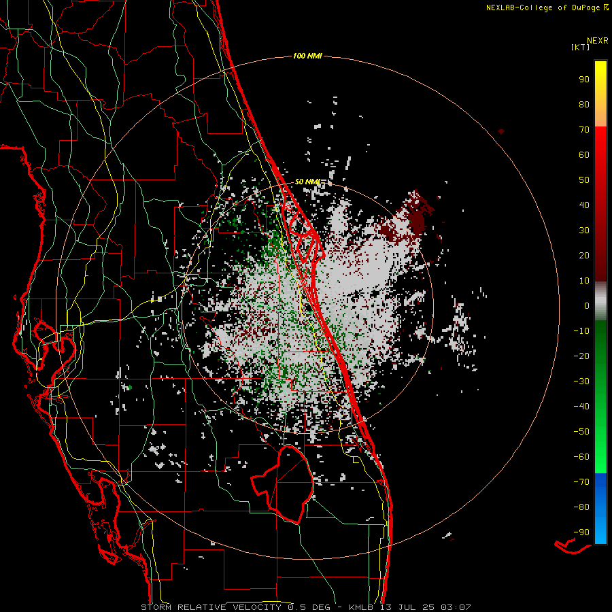Click the positive 90 knot scale label
This screenshot has height=612, width=612.
click(584, 80)
